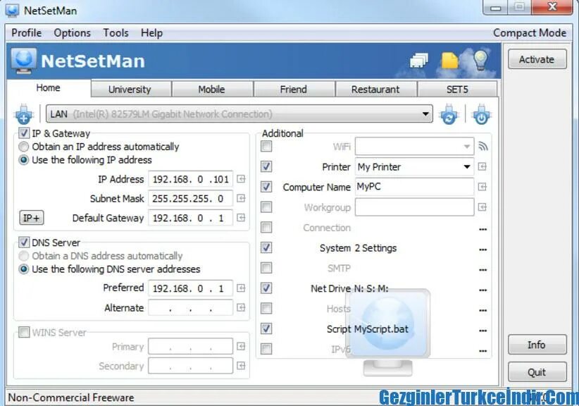Toggle the DNS Server checkbox
The width and height of the screenshot is (579, 406).
24,242
